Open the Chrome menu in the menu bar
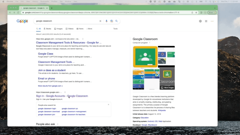240x135 pixels. [x=10, y=1]
